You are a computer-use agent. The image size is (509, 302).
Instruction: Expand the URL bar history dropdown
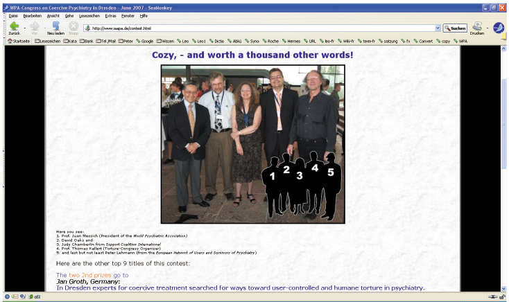point(438,28)
